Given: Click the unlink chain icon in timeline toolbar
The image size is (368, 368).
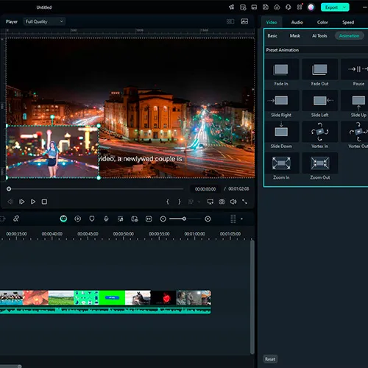Looking at the screenshot, I should point(16,219).
